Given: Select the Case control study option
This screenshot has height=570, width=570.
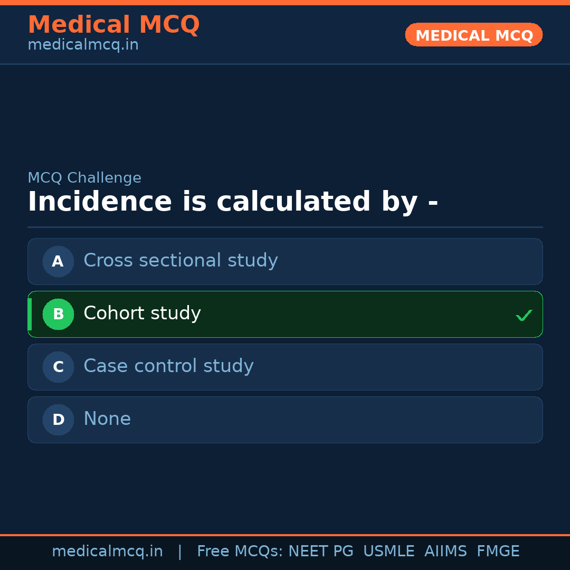Looking at the screenshot, I should click(285, 367).
